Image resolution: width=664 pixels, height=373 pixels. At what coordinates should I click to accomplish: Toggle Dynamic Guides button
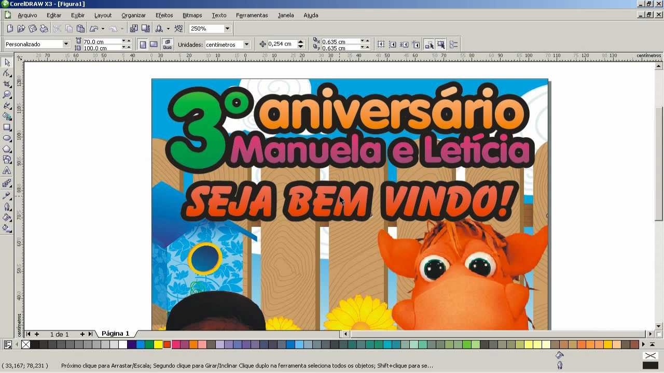[416, 45]
